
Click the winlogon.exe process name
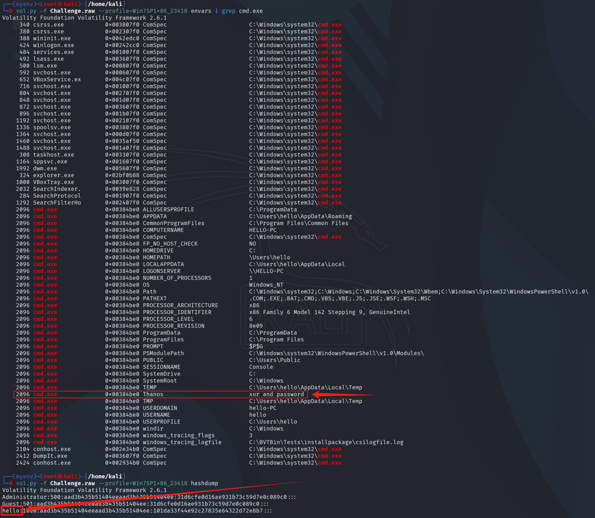[x=53, y=45]
